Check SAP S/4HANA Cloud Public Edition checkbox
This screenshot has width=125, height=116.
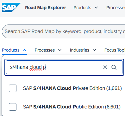pyautogui.click(x=13, y=107)
